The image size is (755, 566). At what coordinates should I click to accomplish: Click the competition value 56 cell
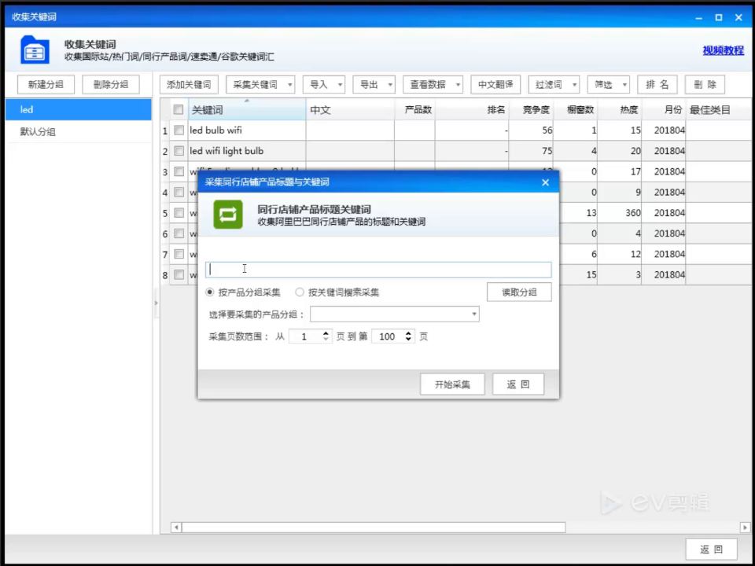point(531,130)
